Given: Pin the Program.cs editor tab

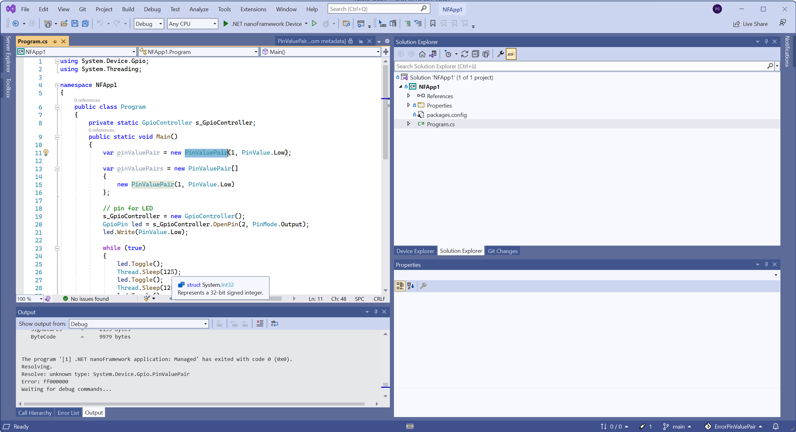Looking at the screenshot, I should coord(55,41).
